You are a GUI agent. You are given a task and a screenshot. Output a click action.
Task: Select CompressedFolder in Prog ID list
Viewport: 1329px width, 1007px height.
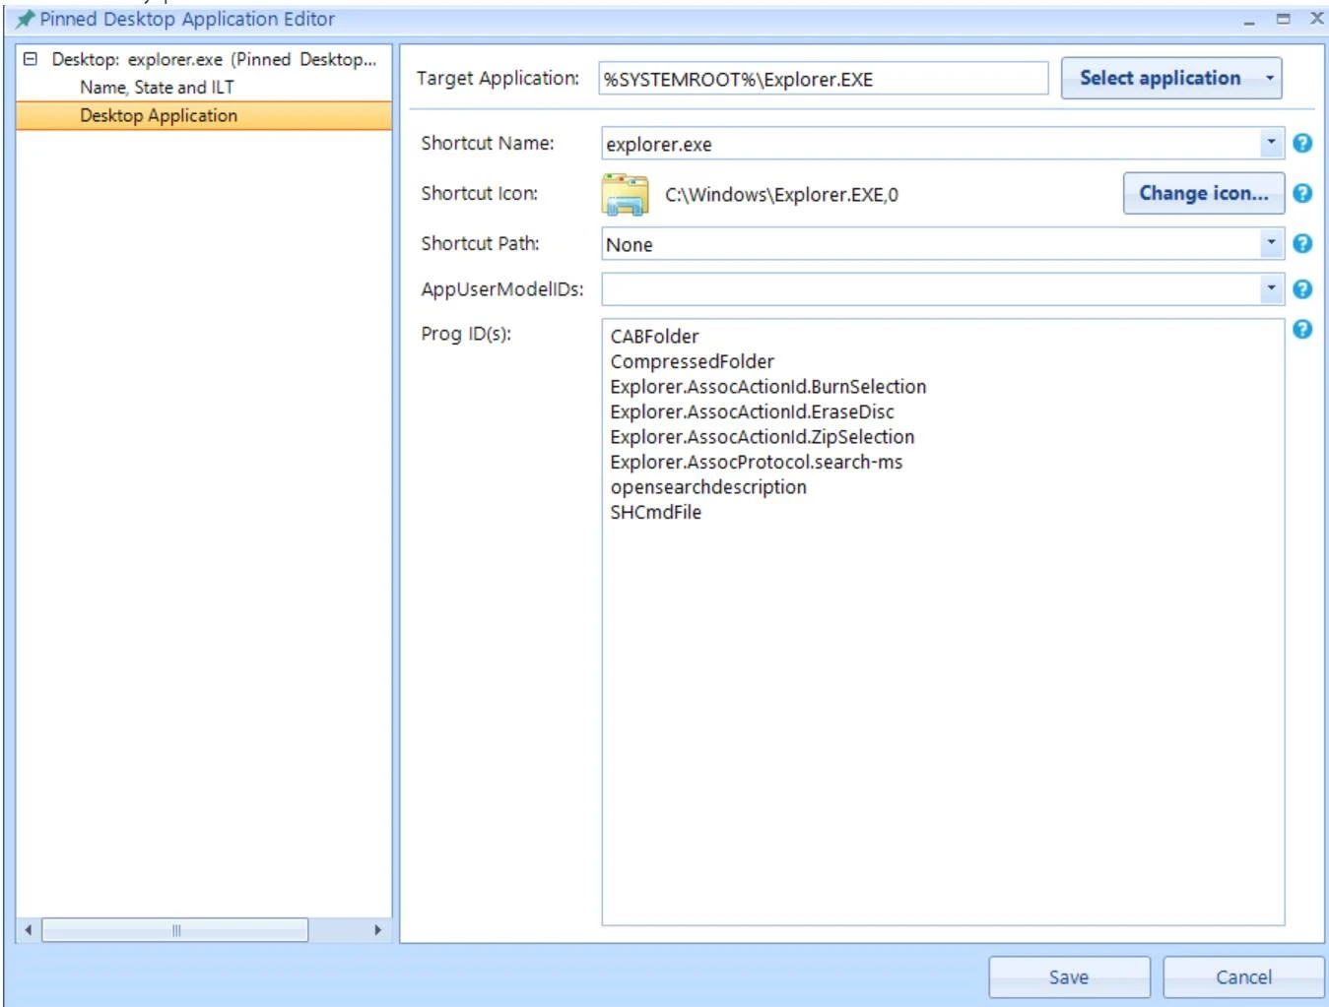tap(692, 362)
